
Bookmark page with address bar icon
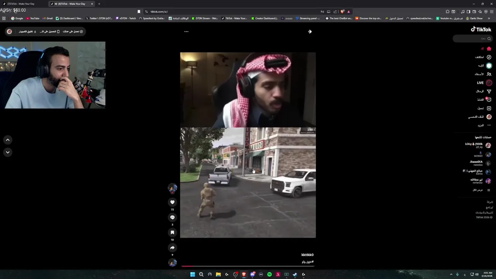139,12
